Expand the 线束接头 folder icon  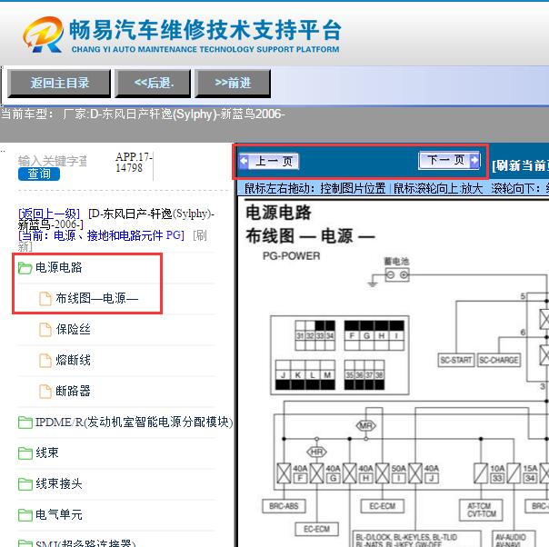point(25,484)
